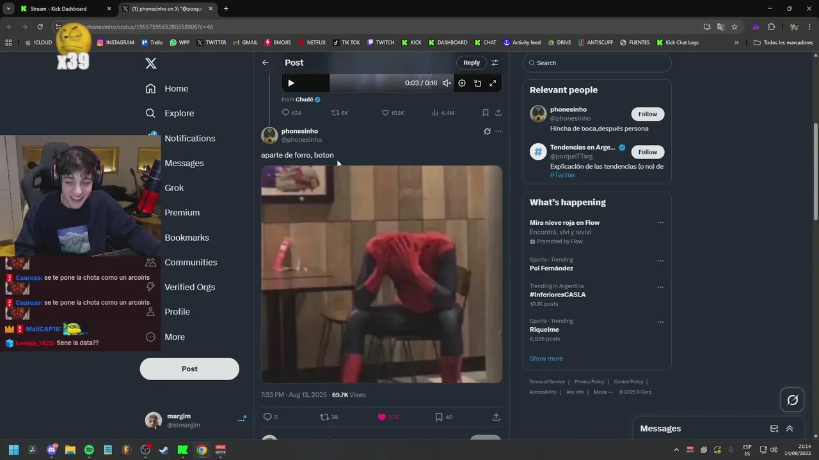Expand footer More options
Viewport: 819px width, 460px height.
[603, 392]
